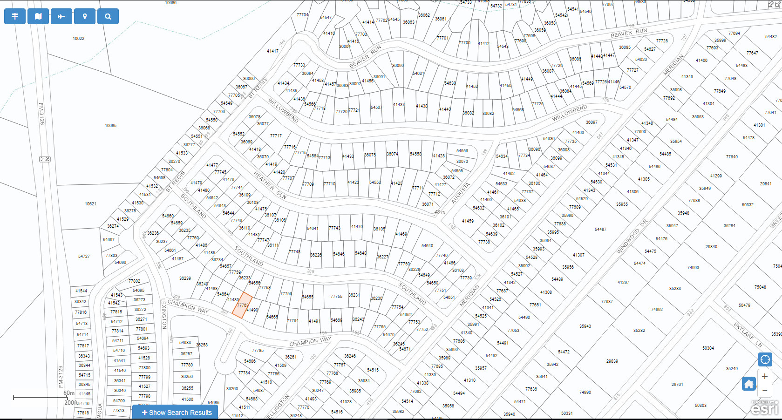Select parcel 41417
The height and width of the screenshot is (420, 782).
coord(272,51)
